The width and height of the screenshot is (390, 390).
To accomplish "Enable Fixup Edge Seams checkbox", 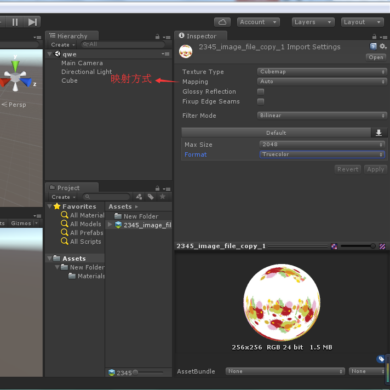I will [x=261, y=101].
